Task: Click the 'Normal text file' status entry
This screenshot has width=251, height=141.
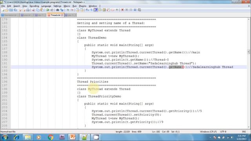Action: (8, 132)
